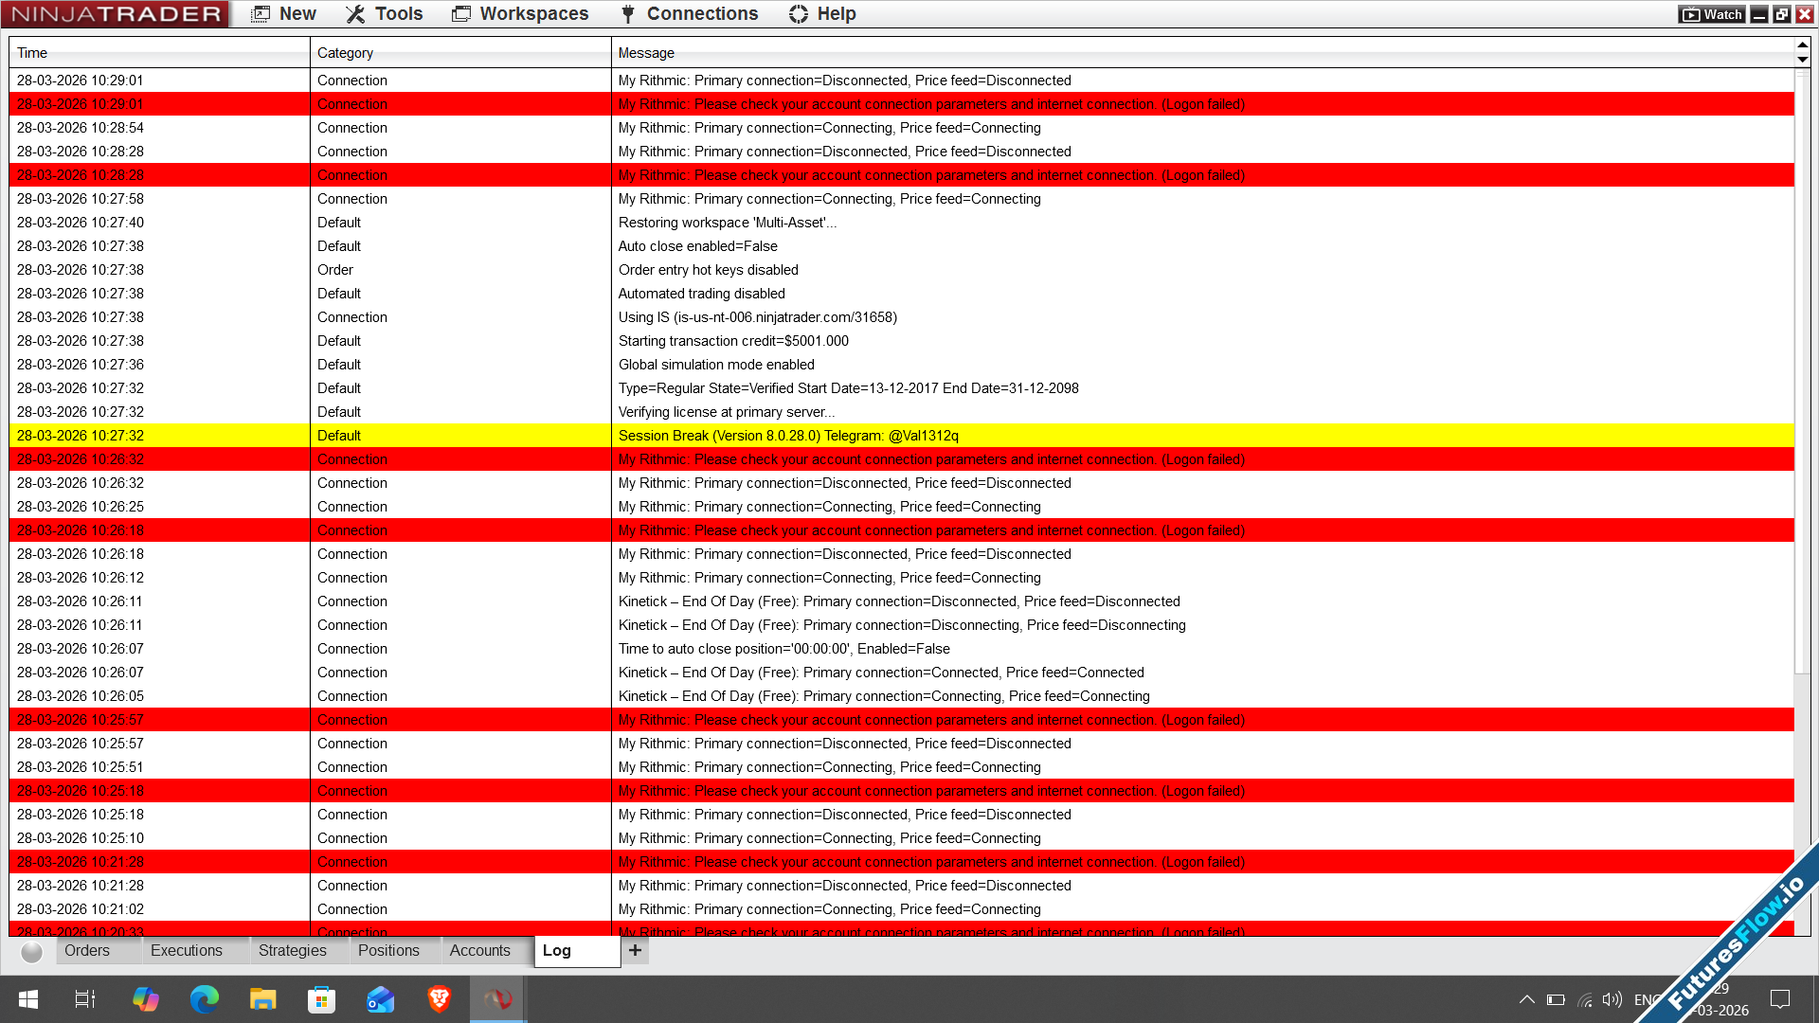Switch to the Accounts tab

tap(479, 950)
